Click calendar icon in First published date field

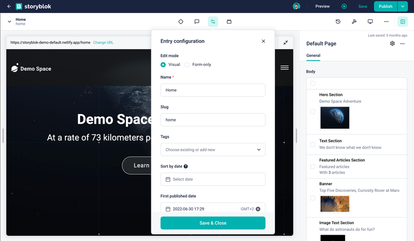[168, 209]
